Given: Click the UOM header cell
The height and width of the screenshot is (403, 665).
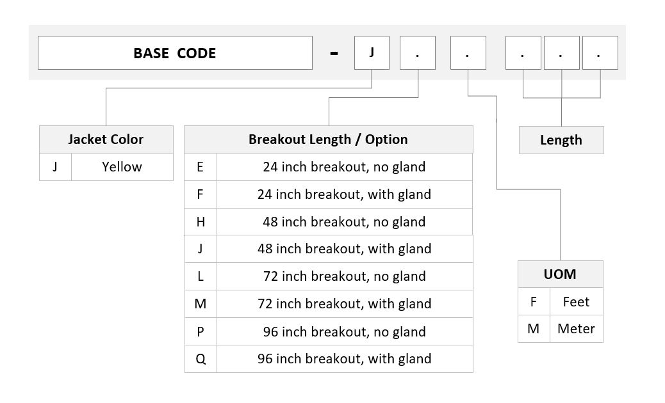Looking at the screenshot, I should (560, 274).
